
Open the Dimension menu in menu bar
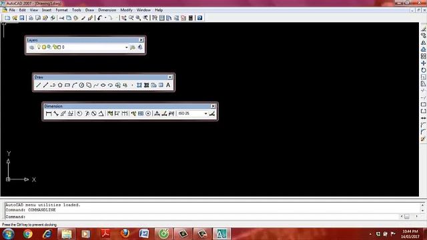click(107, 10)
